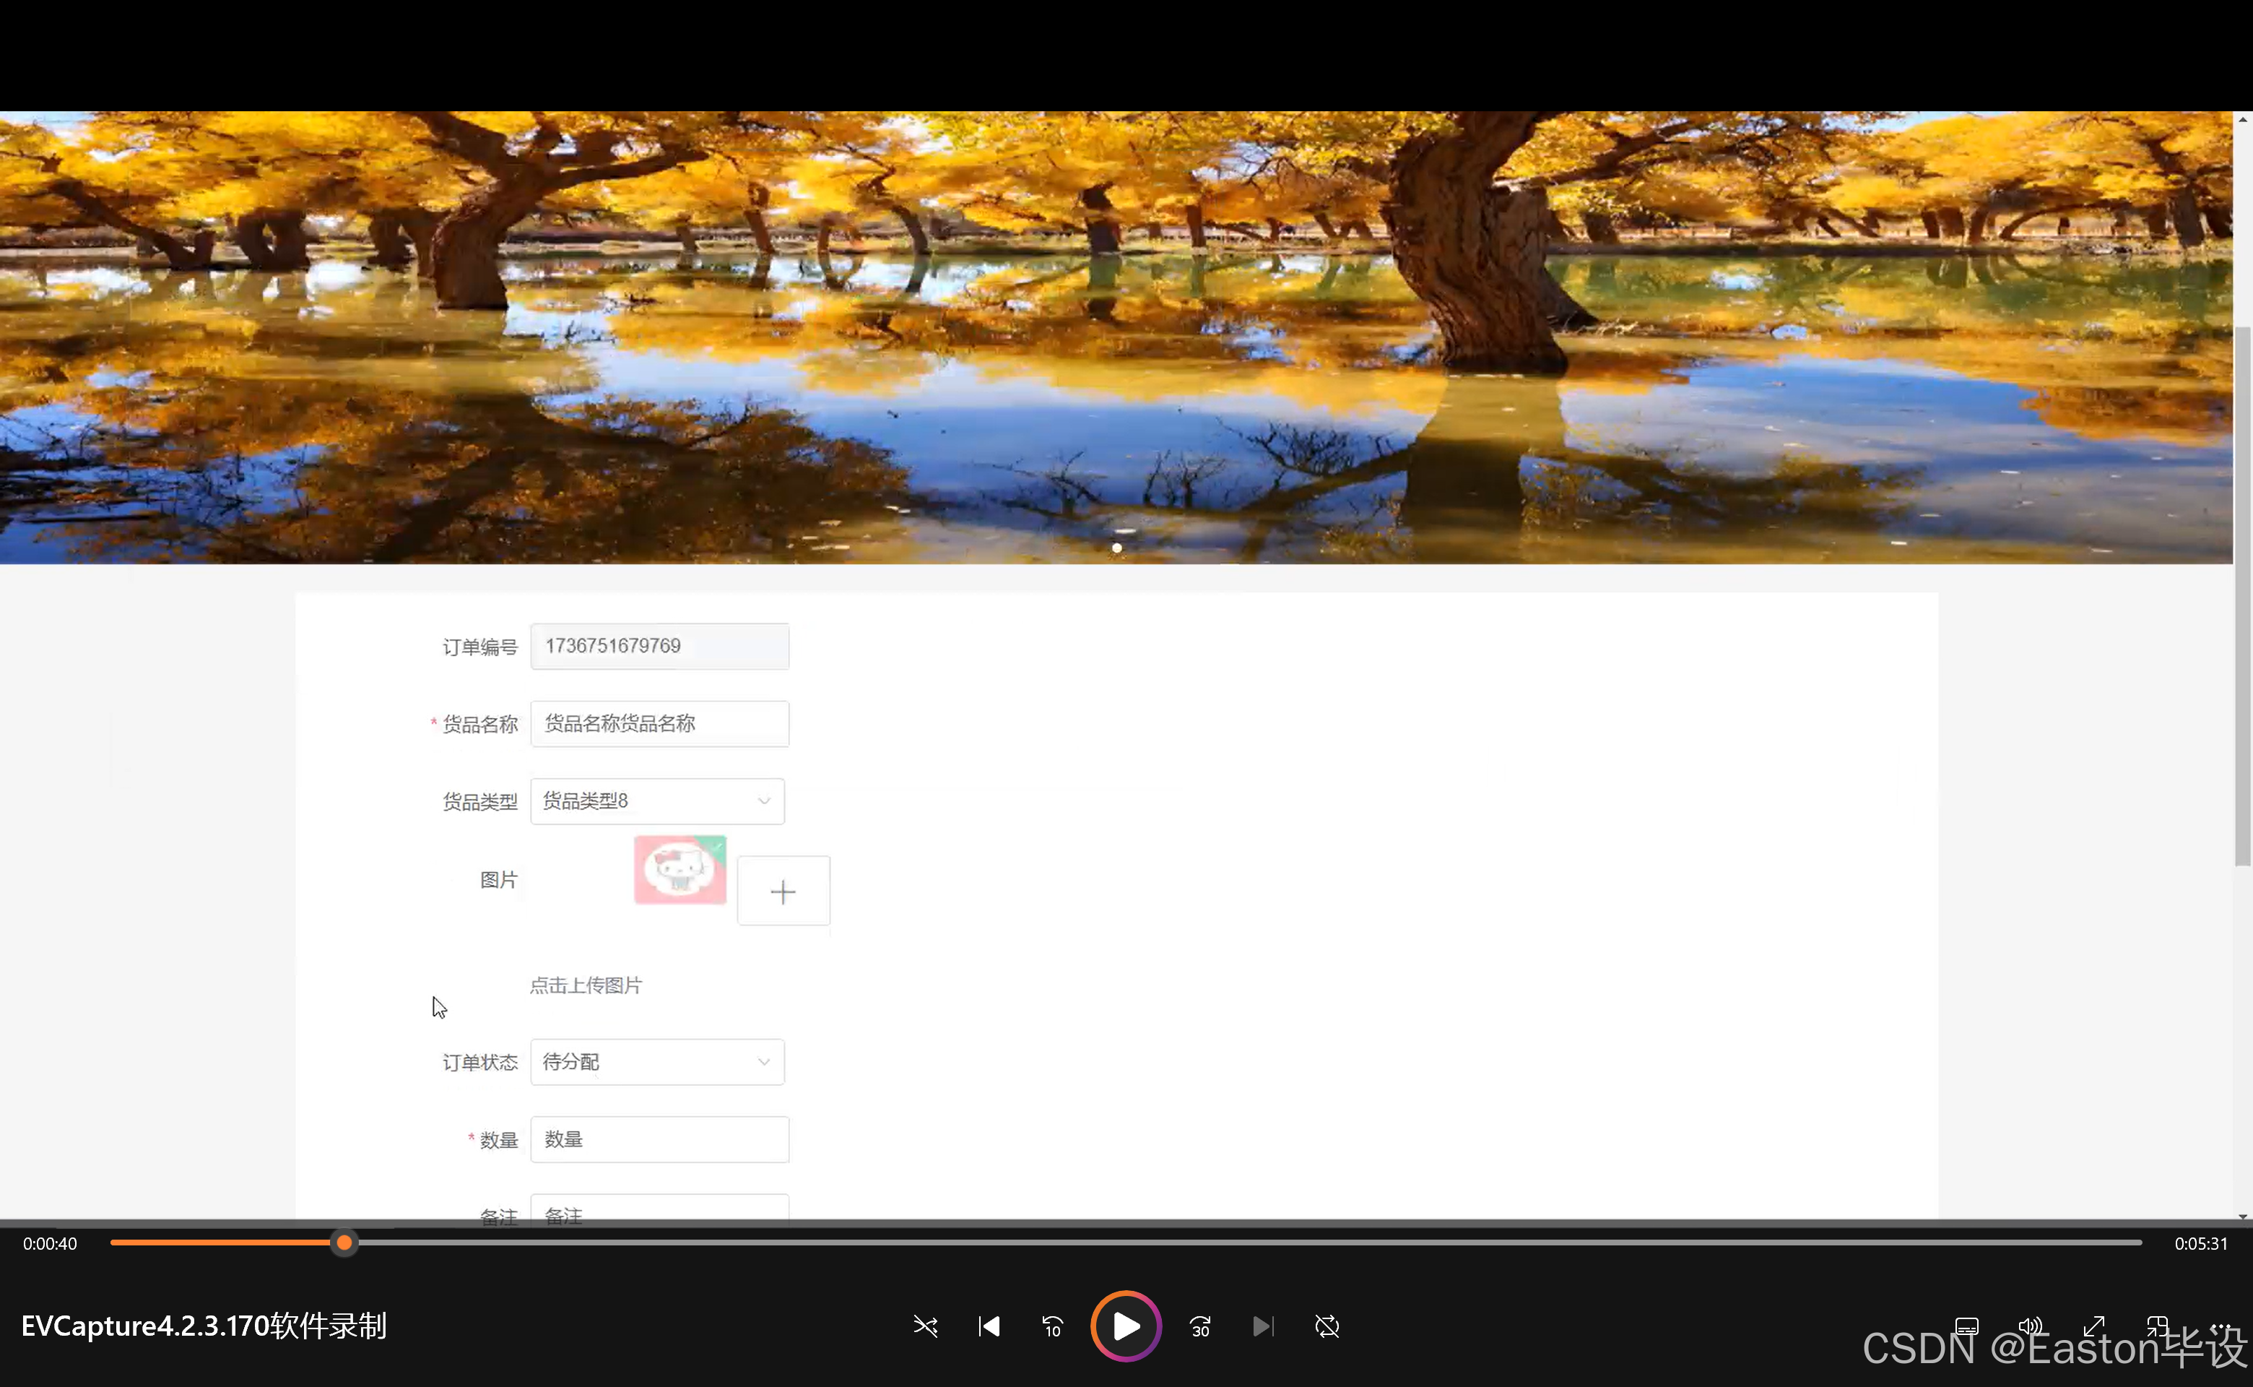This screenshot has width=2253, height=1387.
Task: Open the volume control
Action: click(2030, 1326)
